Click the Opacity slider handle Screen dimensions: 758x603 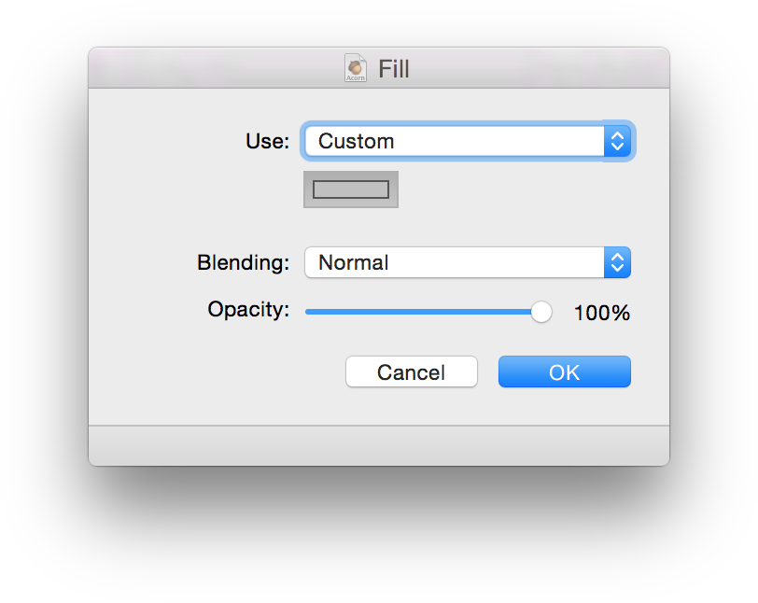[541, 312]
